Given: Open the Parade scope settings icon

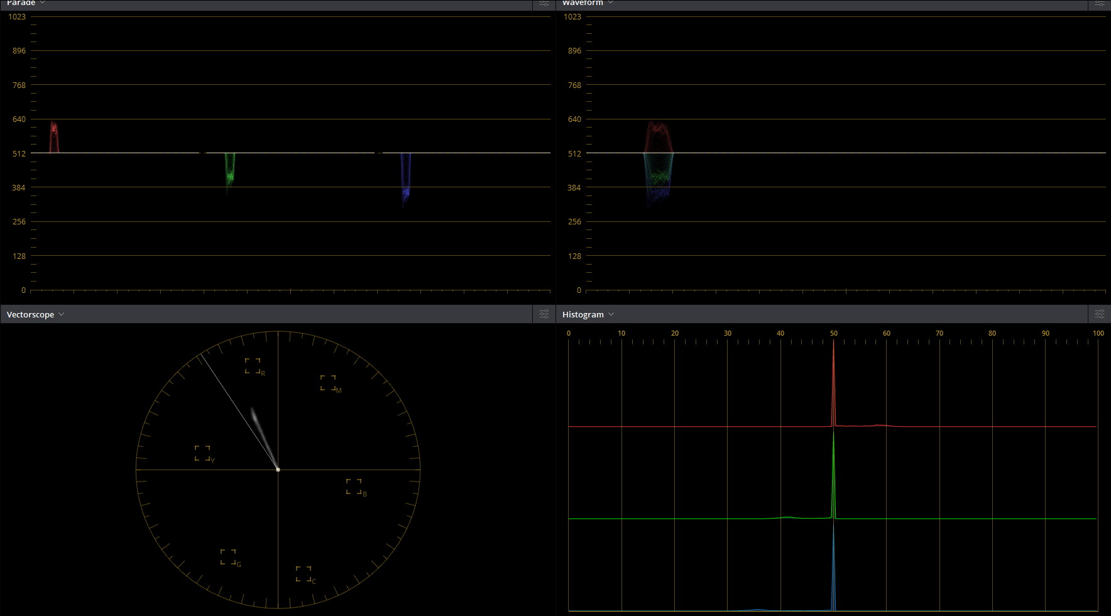Looking at the screenshot, I should [x=544, y=3].
